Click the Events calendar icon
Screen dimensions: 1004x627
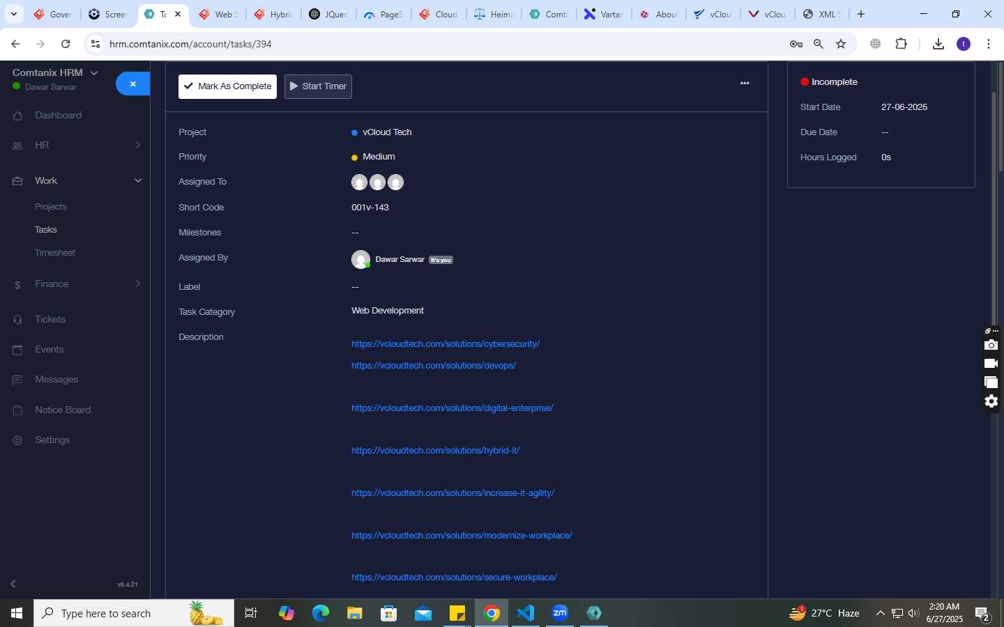[17, 350]
